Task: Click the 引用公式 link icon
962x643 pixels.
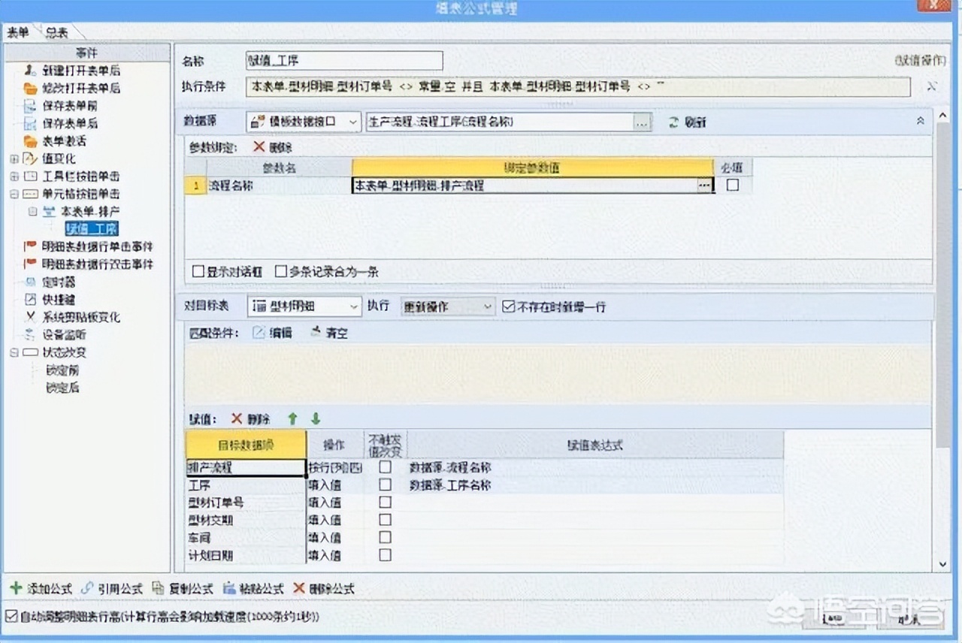Action: pos(86,588)
